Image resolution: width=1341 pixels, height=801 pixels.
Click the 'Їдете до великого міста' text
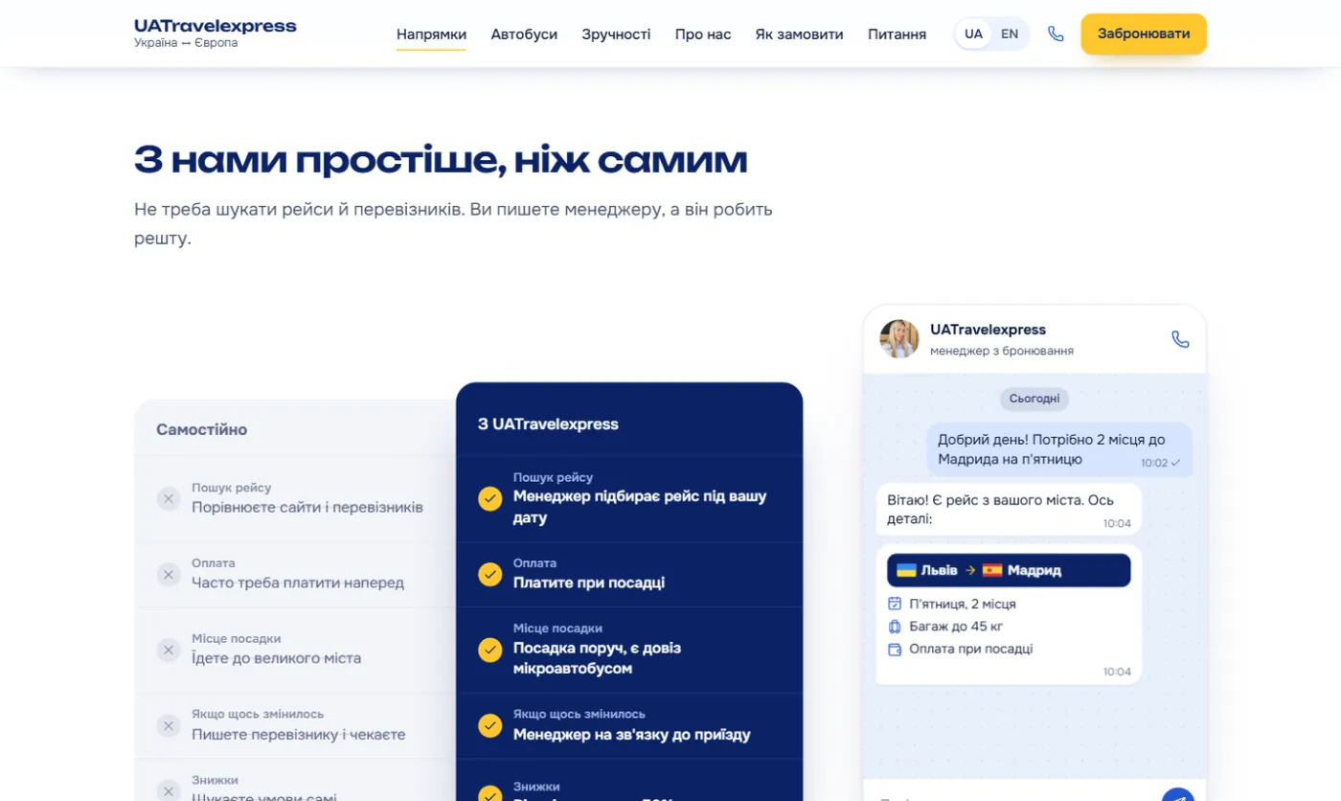click(277, 658)
